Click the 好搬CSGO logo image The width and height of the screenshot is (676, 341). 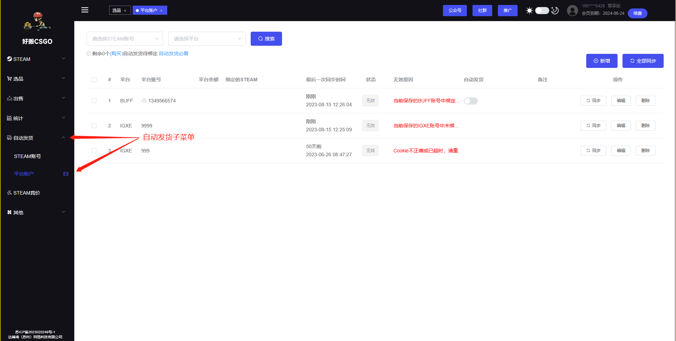click(37, 22)
